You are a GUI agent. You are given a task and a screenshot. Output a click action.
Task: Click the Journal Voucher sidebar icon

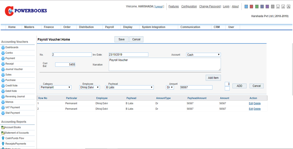[x=3, y=69]
